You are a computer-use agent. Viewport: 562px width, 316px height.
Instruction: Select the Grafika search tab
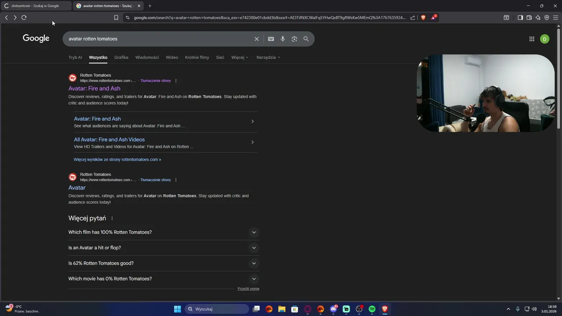pyautogui.click(x=121, y=57)
